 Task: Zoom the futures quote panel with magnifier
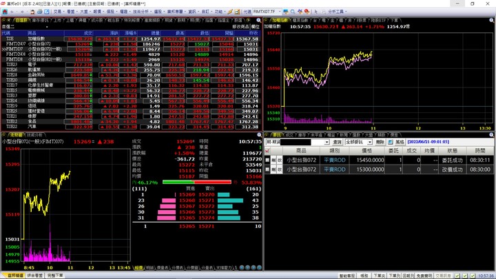tap(259, 135)
